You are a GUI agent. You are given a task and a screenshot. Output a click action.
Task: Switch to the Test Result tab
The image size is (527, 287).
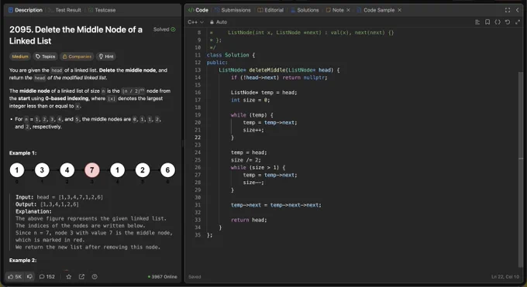click(65, 10)
